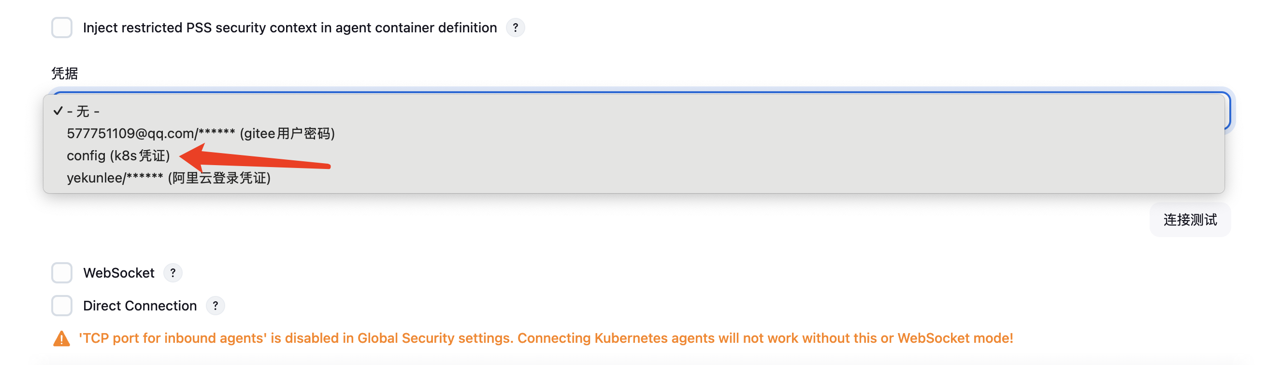The image size is (1267, 365).
Task: Toggle the WebSocket checkbox
Action: click(62, 273)
